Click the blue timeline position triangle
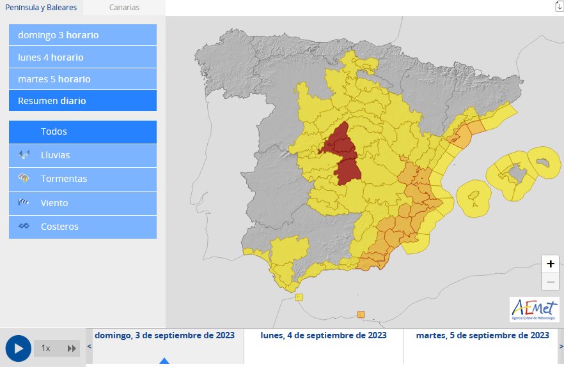Viewport: 564px width, 367px height. tap(164, 361)
